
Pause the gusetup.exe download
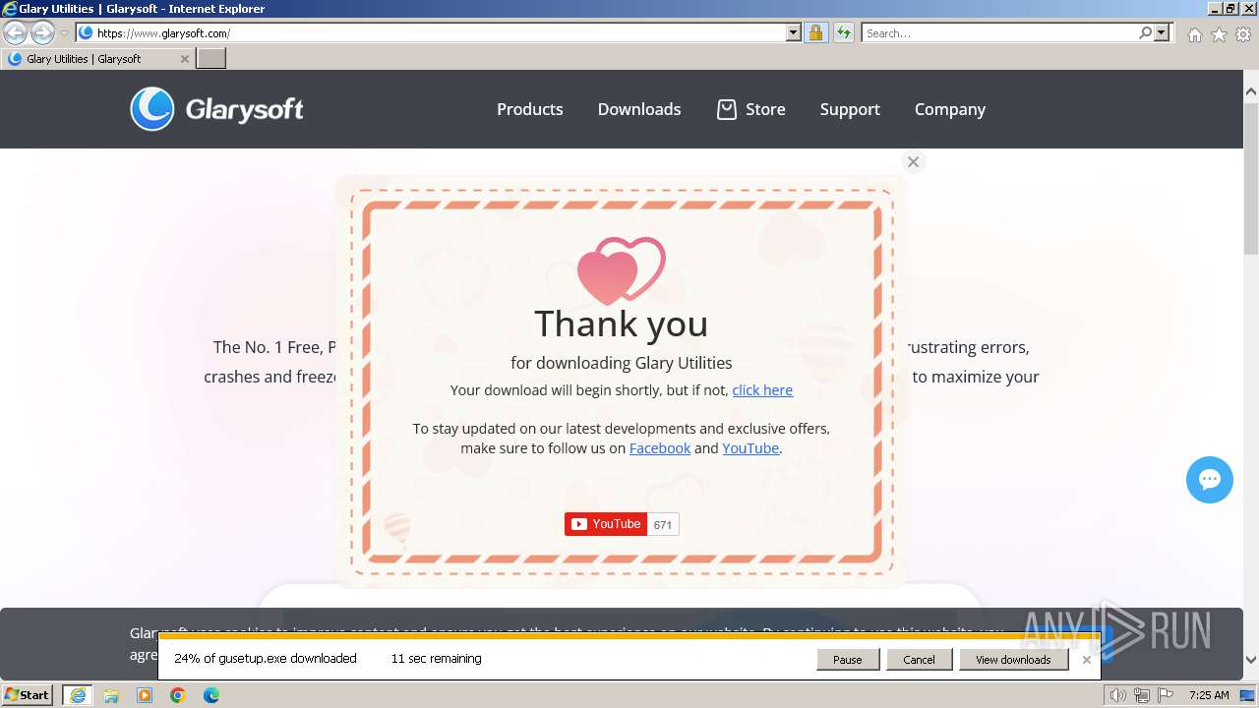848,660
